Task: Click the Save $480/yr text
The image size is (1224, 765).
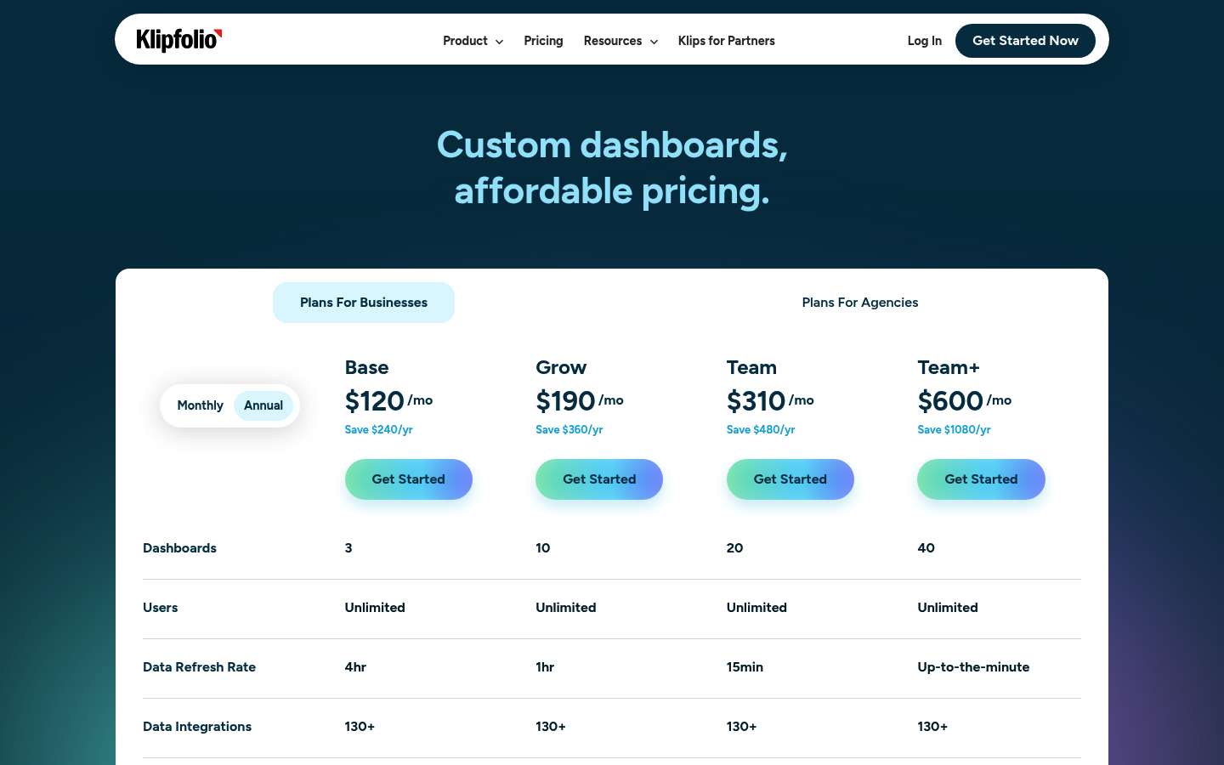Action: [761, 430]
